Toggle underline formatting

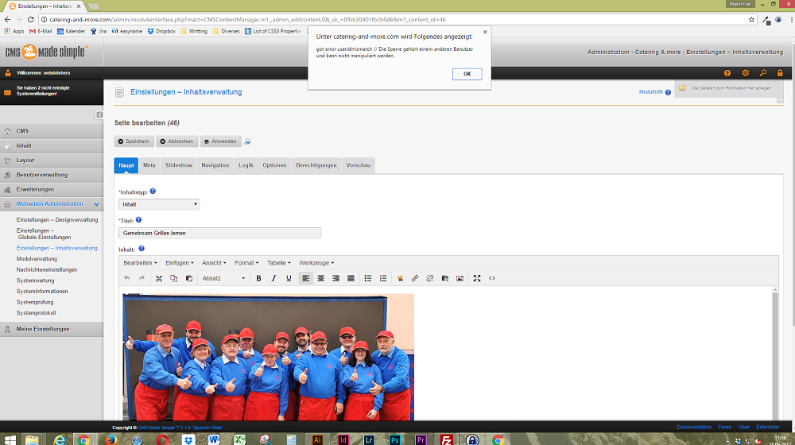tap(289, 278)
